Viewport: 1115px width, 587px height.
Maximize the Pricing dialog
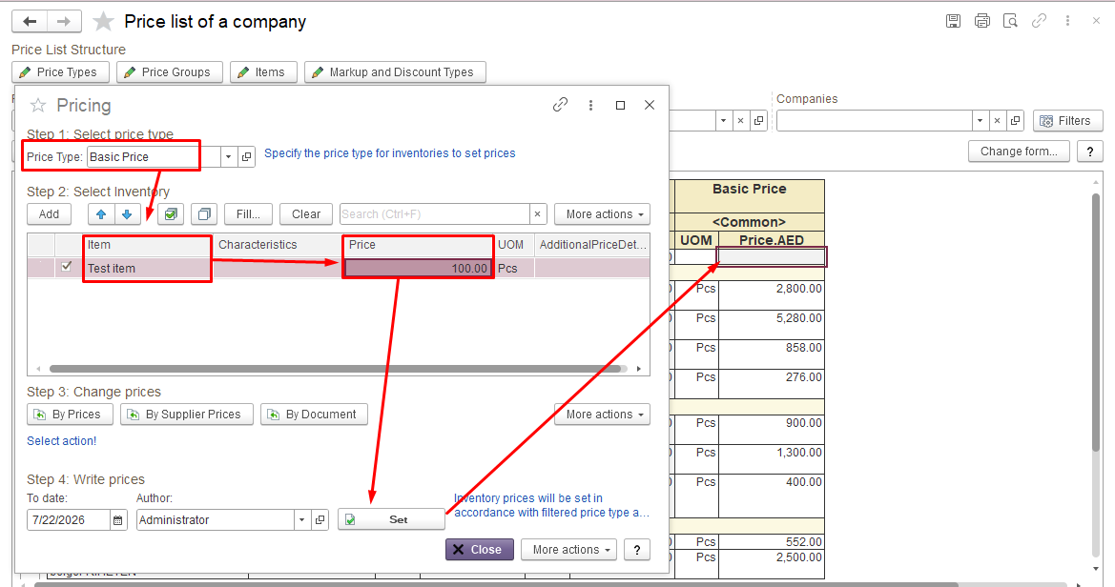click(620, 105)
